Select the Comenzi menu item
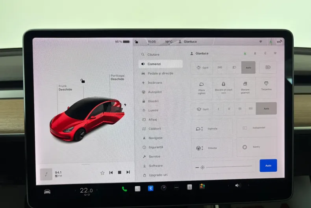 pos(161,64)
